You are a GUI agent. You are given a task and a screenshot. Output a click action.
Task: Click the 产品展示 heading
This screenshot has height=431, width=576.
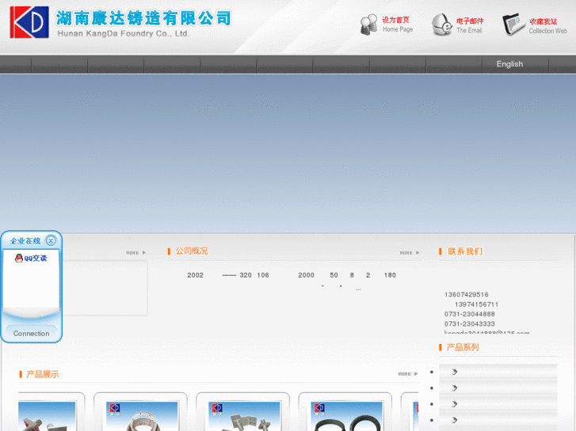43,374
